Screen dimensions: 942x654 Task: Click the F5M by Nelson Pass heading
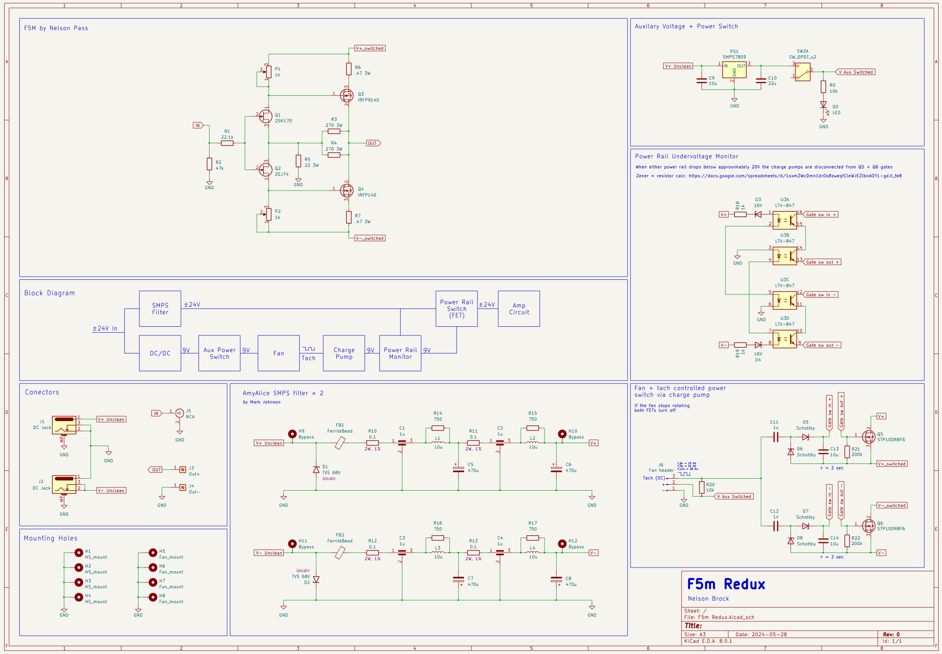[56, 28]
